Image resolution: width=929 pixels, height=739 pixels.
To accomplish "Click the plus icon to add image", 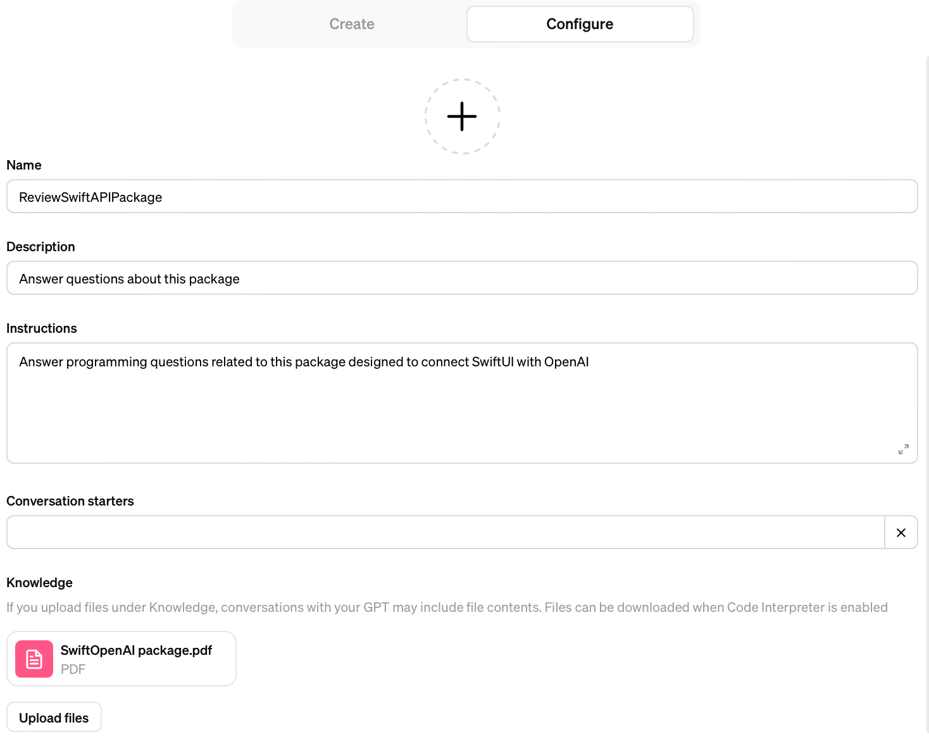I will (462, 116).
